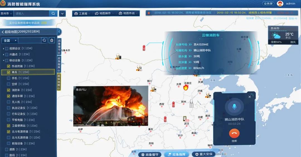301x157 pixels.
Task: Open the 苏州市 city dropdown
Action: coord(6,14)
